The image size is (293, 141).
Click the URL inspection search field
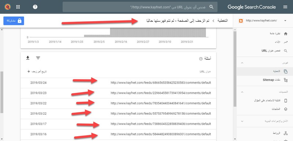[x=140, y=7]
